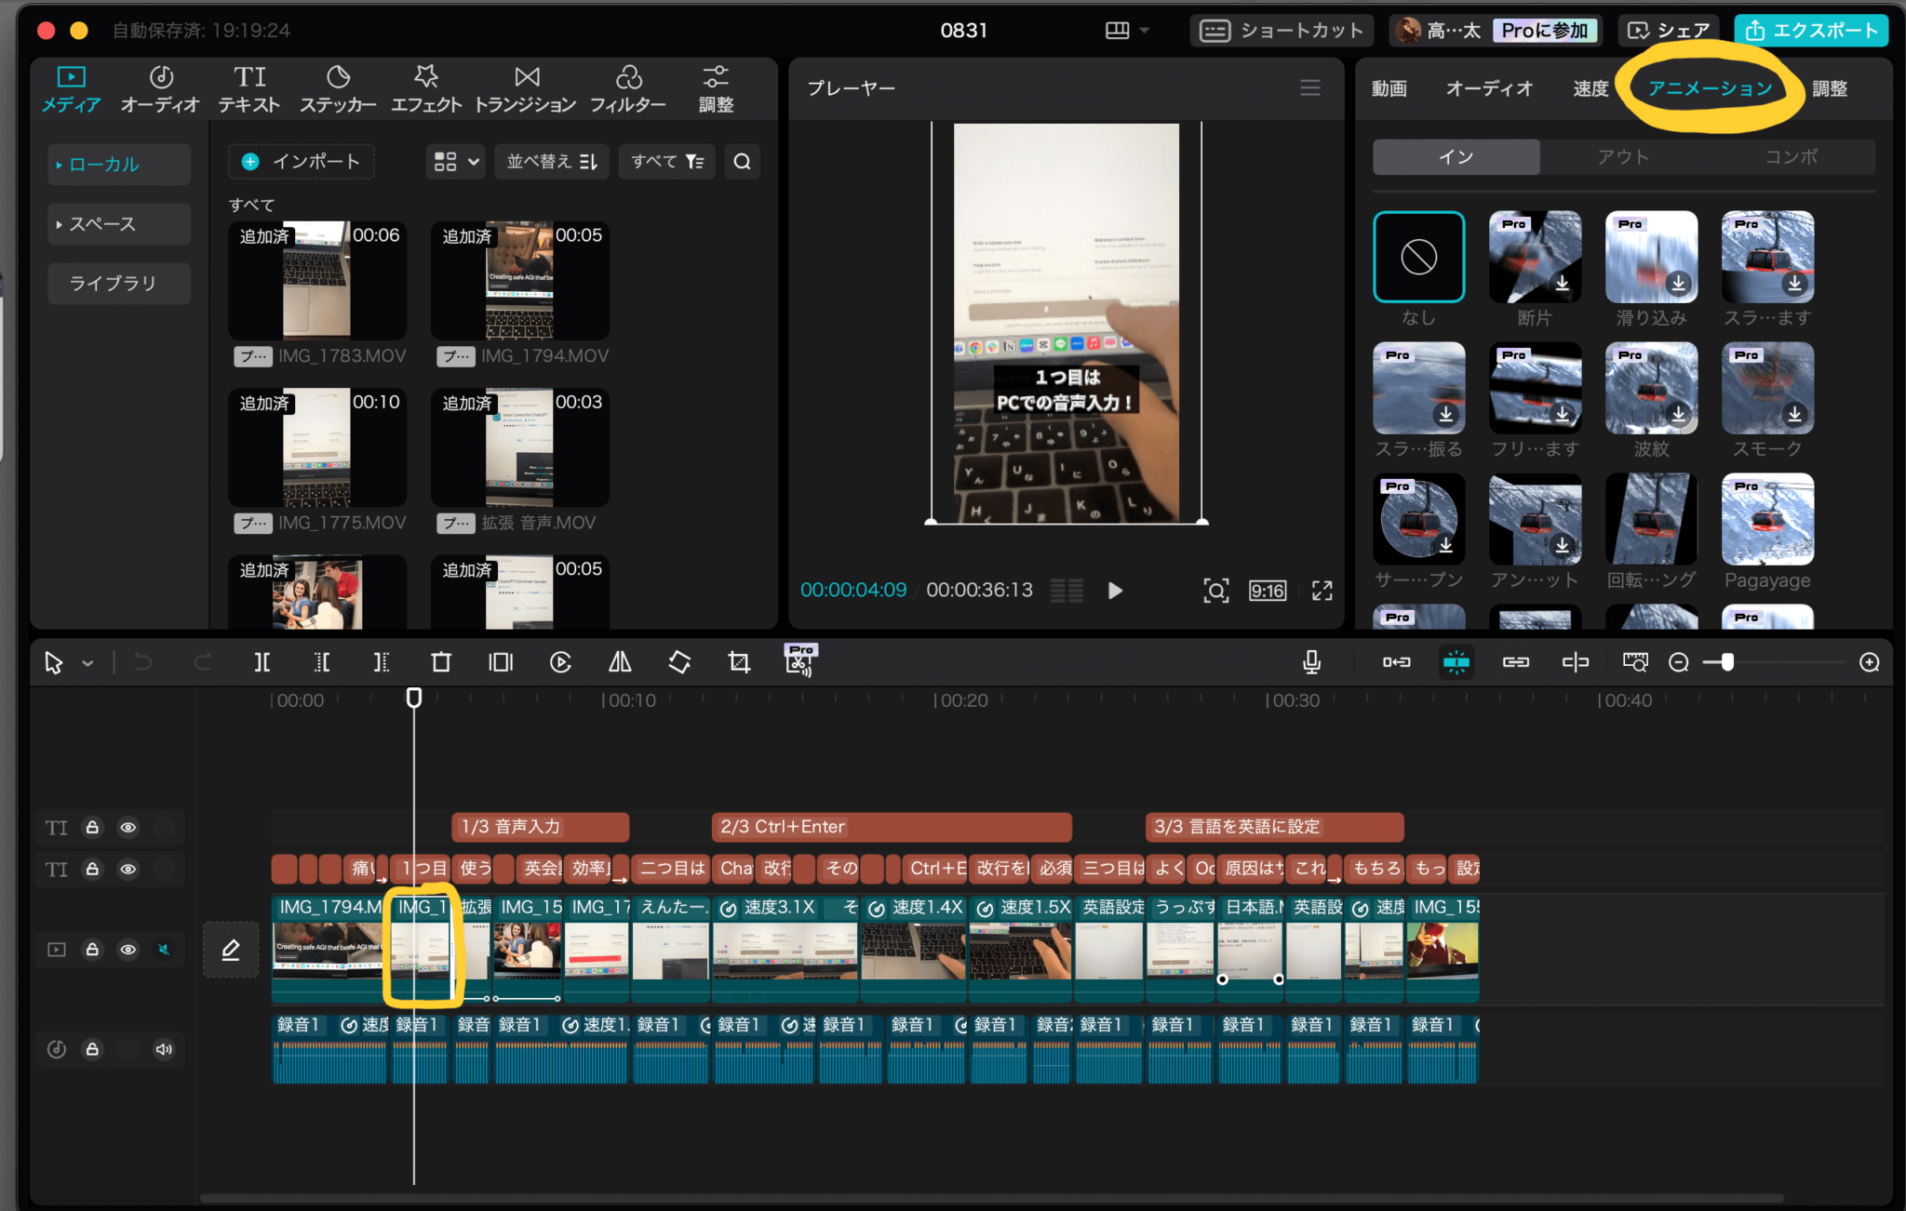The image size is (1906, 1211).
Task: Toggle visibility of the main video track
Action: [x=128, y=950]
